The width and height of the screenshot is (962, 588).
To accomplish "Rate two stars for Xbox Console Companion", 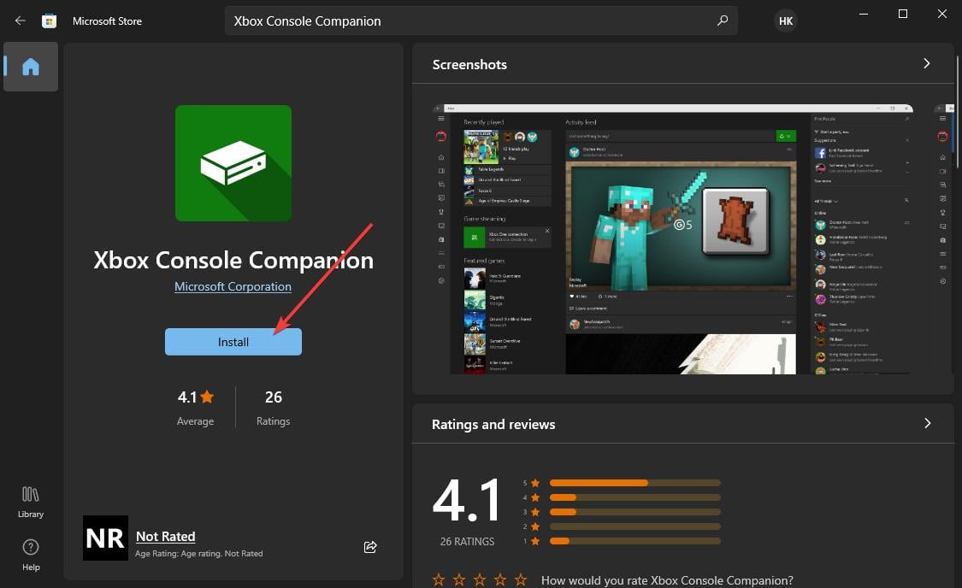I will pos(459,579).
